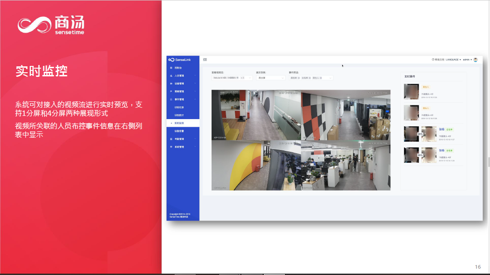Screen dimensions: 490x275
Task: Expand the 设备管理 submenu chevron
Action: (195, 84)
